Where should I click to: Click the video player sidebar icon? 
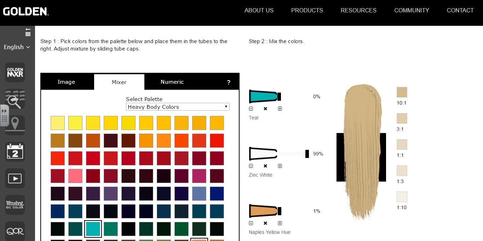click(15, 178)
